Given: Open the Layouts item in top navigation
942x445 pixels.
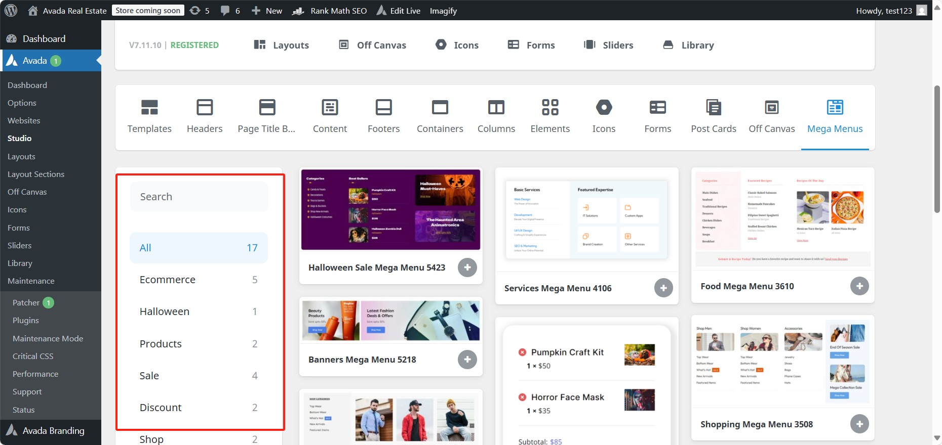Looking at the screenshot, I should tap(282, 45).
